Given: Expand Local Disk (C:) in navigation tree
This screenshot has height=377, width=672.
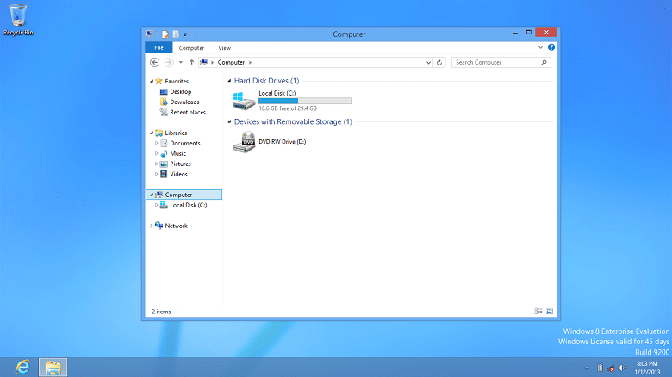Looking at the screenshot, I should click(157, 205).
